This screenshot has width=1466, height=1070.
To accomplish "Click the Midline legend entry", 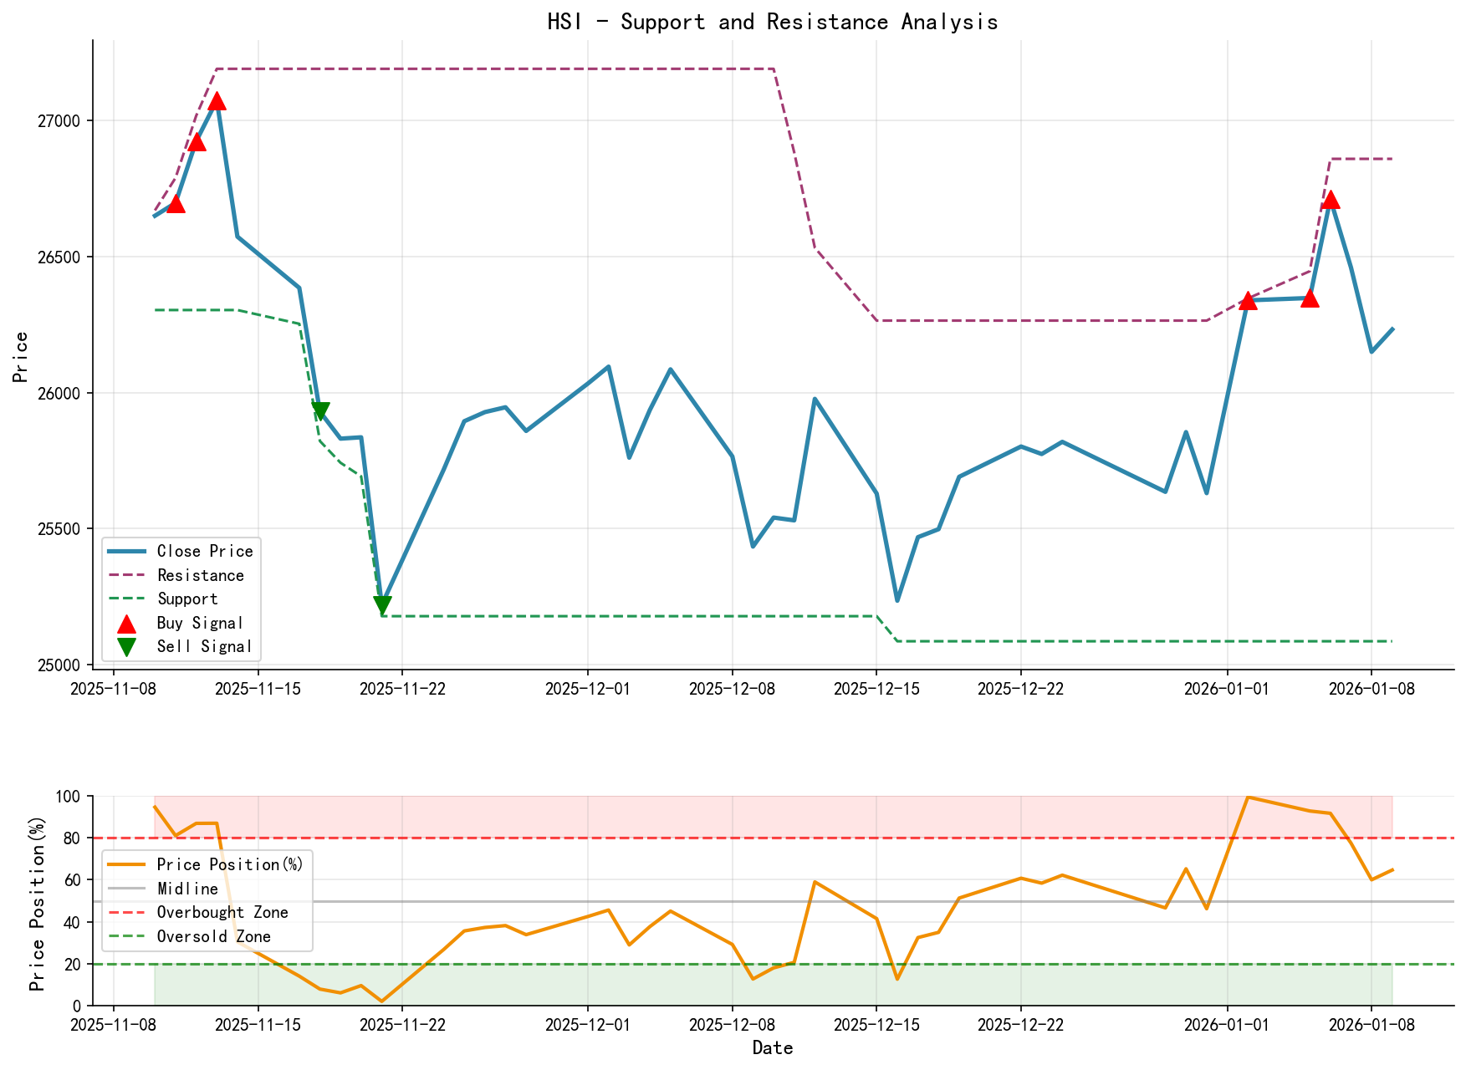I will 187,889.
